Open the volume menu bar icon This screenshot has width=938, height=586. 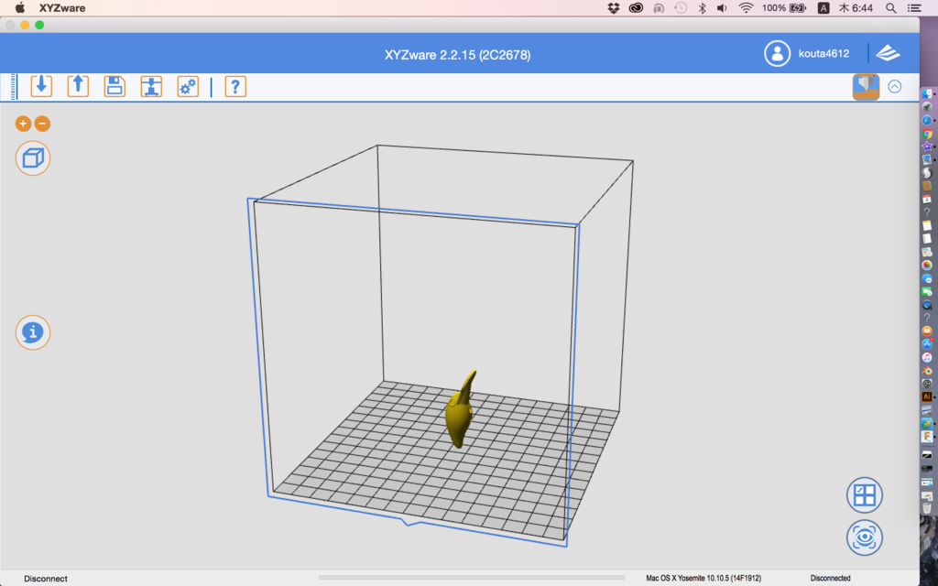(723, 7)
